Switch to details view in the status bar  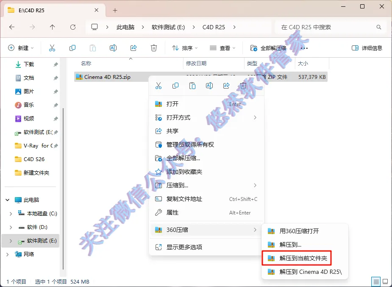[376, 281]
